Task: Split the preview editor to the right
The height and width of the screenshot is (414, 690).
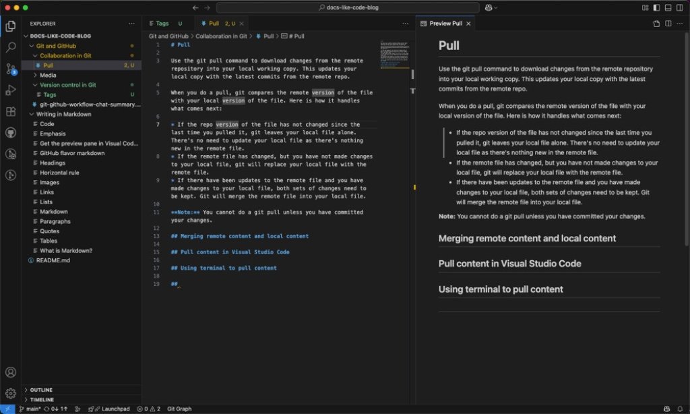Action: click(x=668, y=24)
